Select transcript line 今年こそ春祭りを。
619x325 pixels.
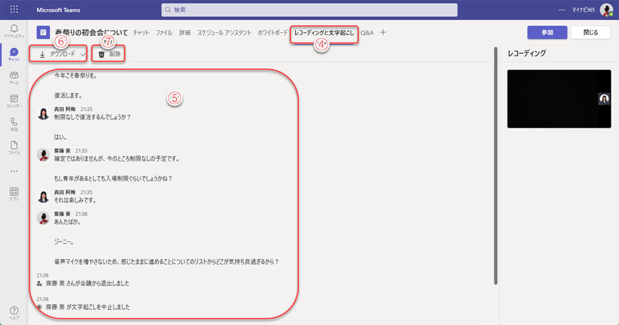point(76,76)
